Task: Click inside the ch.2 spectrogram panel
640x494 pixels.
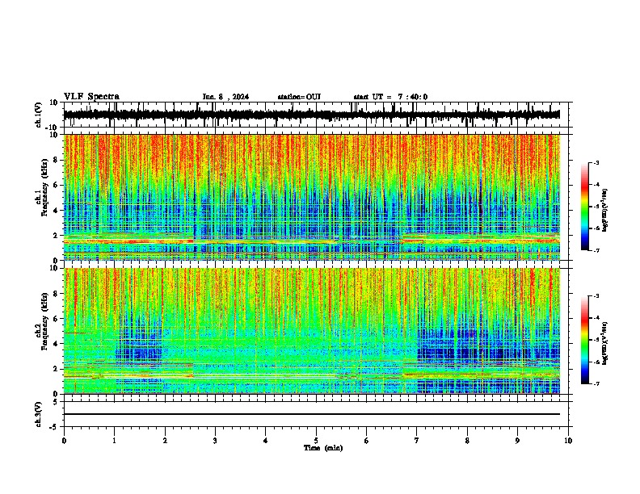Action: point(312,331)
